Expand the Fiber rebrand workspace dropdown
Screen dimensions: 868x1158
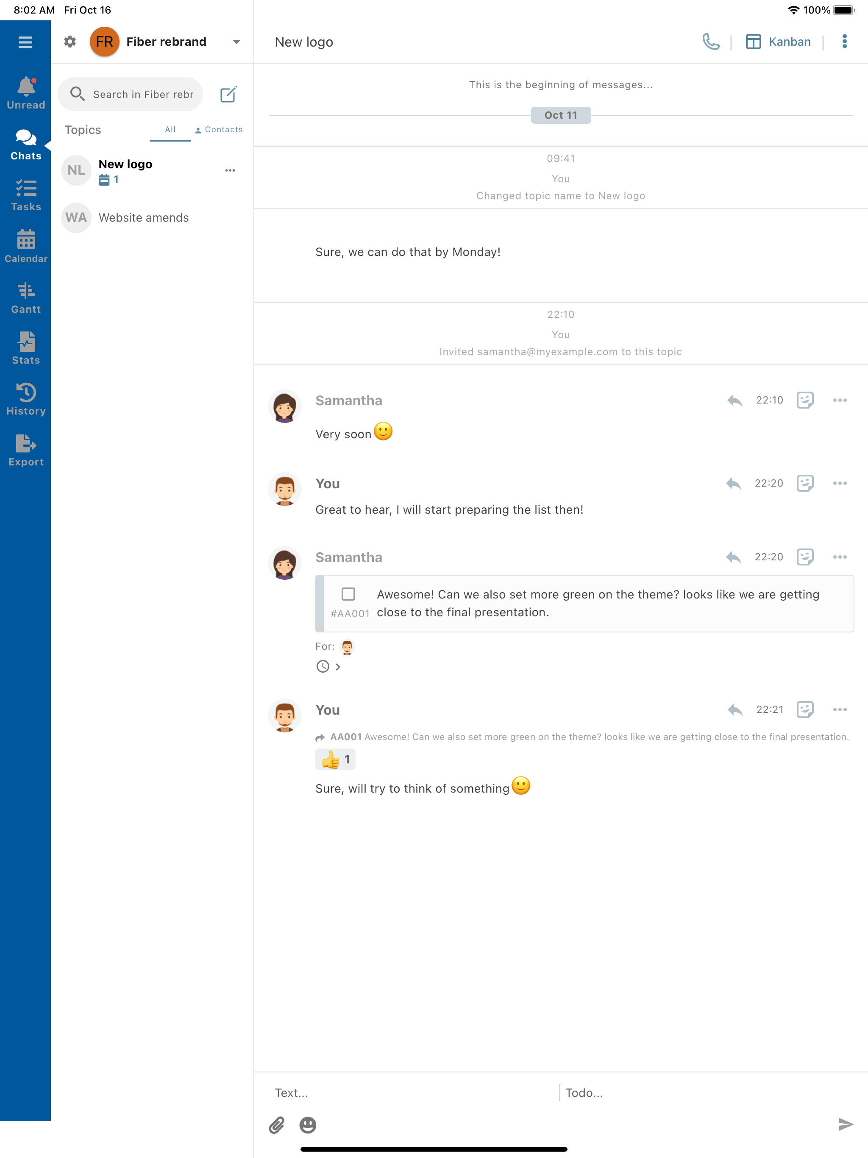click(x=236, y=42)
